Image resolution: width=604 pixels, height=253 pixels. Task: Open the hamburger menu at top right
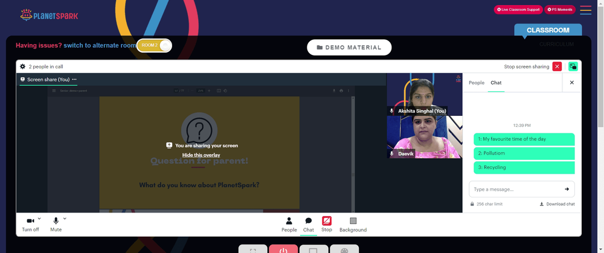(x=585, y=10)
